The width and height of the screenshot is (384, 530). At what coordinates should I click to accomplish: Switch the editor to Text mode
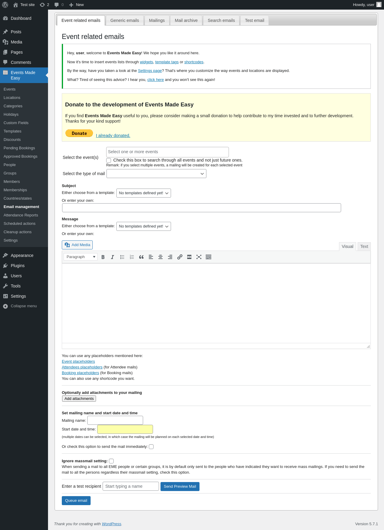[364, 246]
